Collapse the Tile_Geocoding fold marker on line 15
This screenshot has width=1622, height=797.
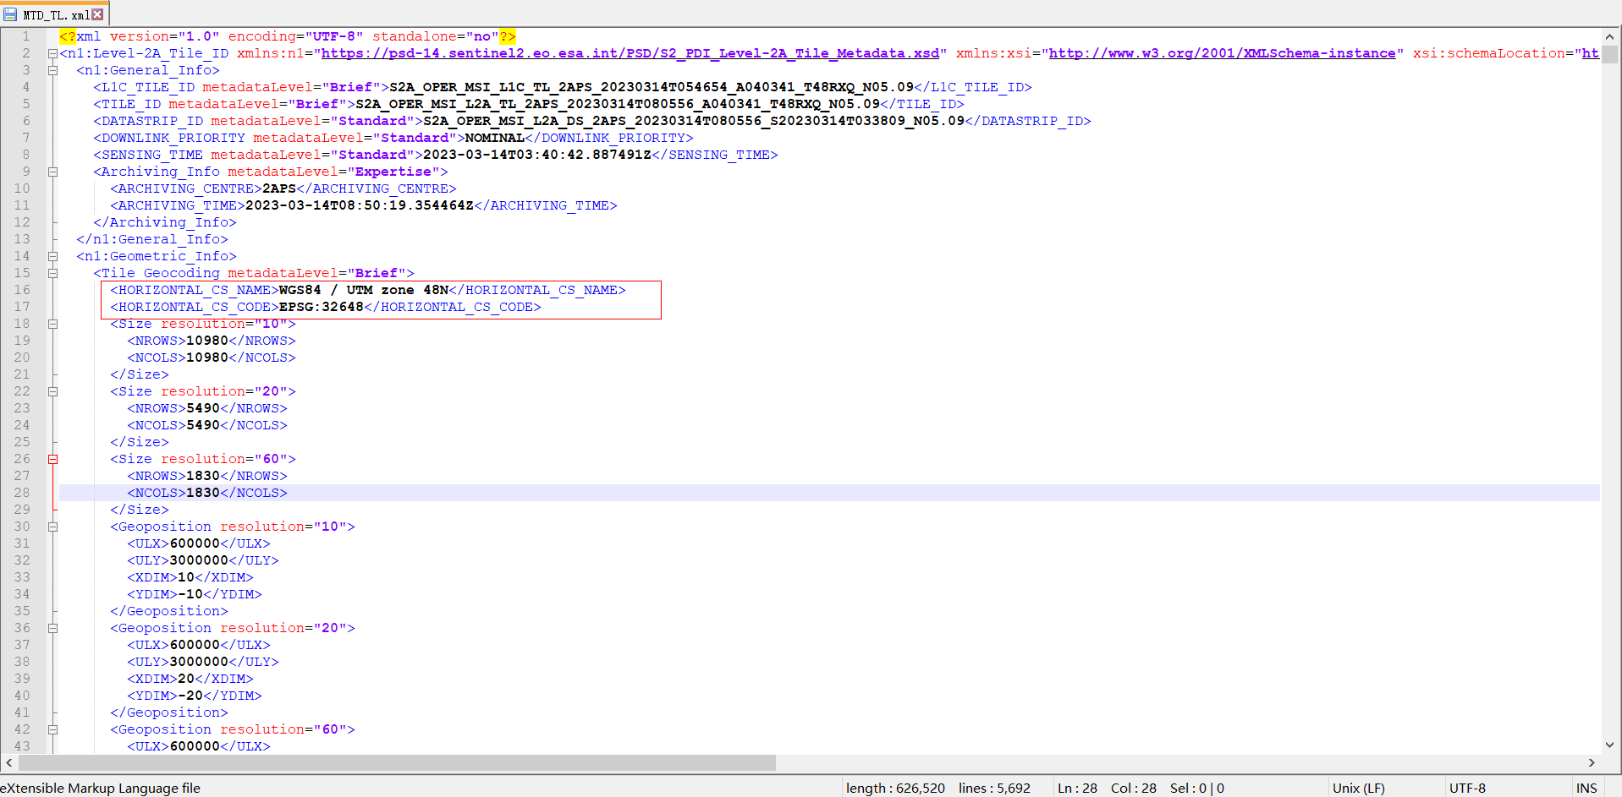52,273
